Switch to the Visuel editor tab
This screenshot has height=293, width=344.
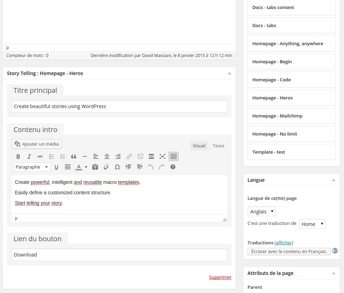(199, 146)
